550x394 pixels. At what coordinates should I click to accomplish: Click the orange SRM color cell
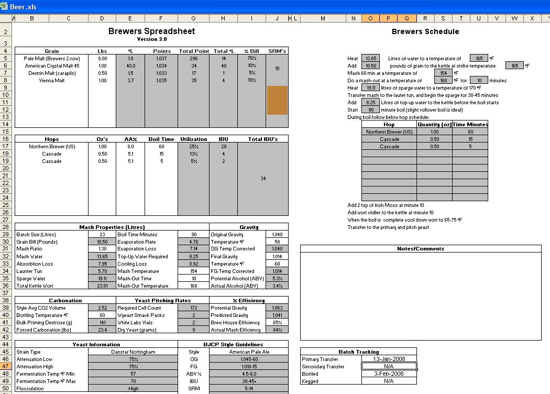click(277, 101)
